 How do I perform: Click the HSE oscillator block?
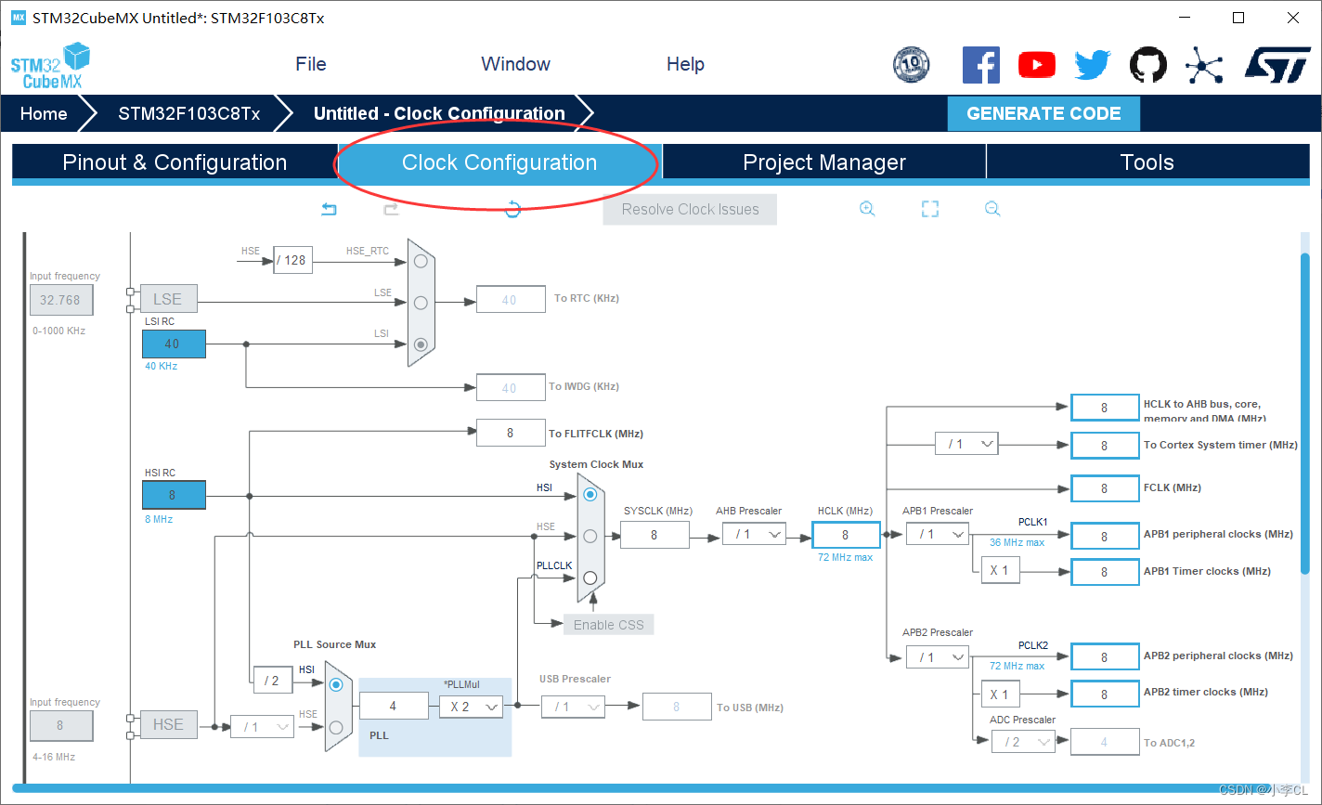click(168, 724)
